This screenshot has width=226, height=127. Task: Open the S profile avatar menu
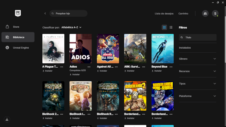click(x=215, y=13)
